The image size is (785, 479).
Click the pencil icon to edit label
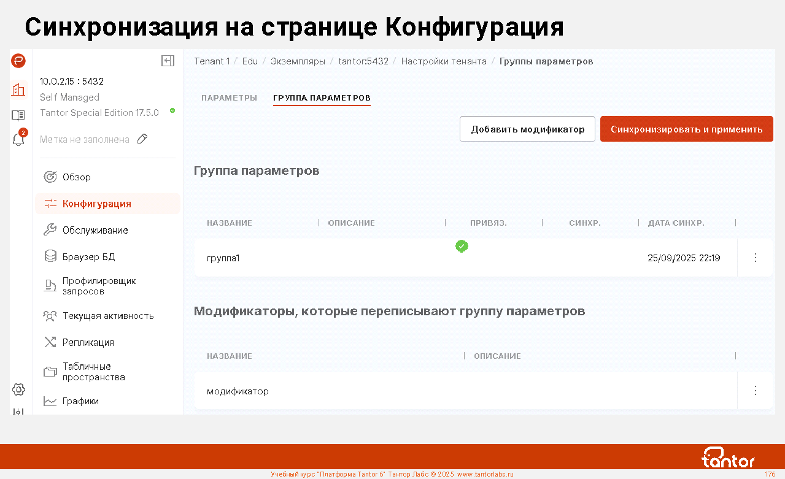pyautogui.click(x=142, y=139)
